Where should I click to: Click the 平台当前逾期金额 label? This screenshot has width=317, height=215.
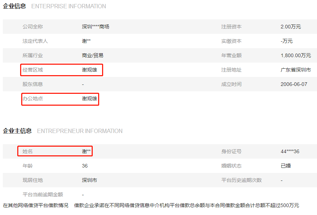tap(43, 195)
